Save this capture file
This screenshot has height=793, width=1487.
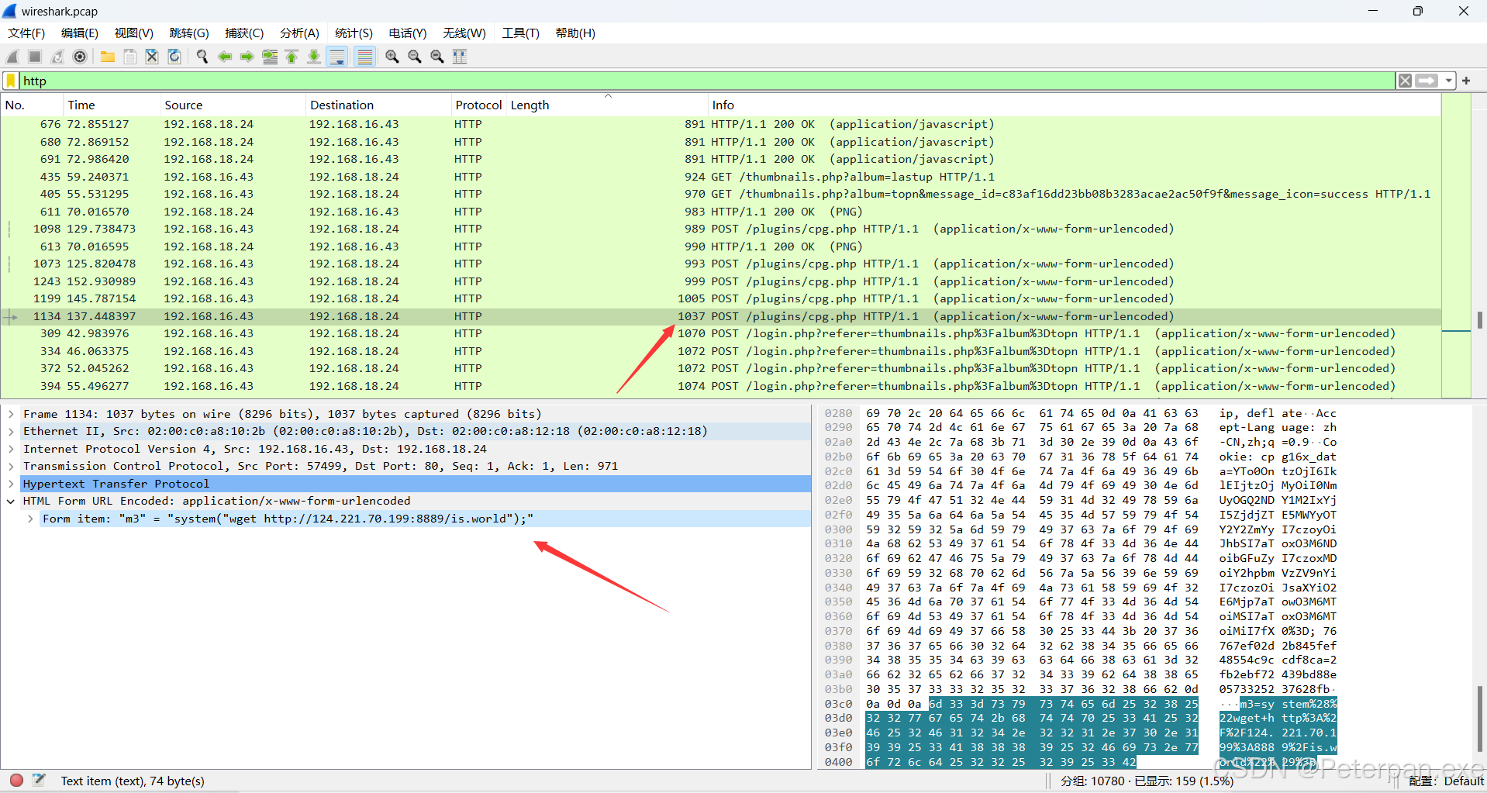tap(130, 57)
